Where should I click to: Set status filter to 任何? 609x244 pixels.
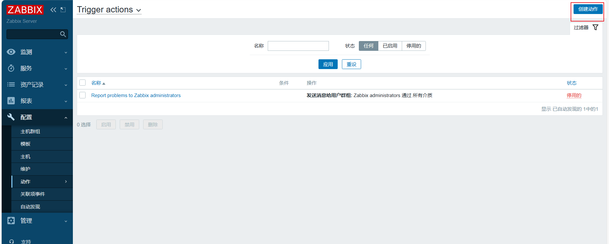pyautogui.click(x=369, y=46)
